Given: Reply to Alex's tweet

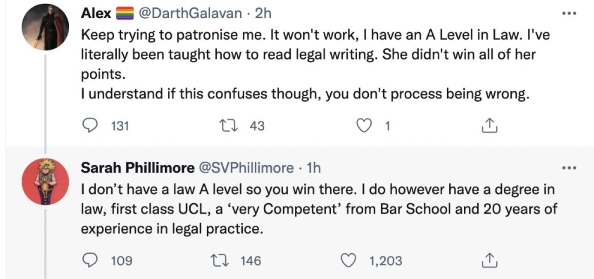Looking at the screenshot, I should click(90, 125).
